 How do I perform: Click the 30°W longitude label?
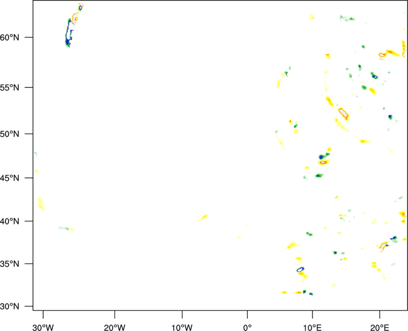click(43, 327)
